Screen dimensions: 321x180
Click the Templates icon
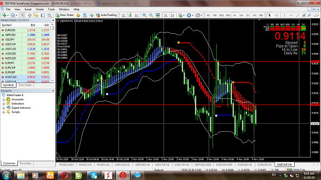[x=197, y=15]
